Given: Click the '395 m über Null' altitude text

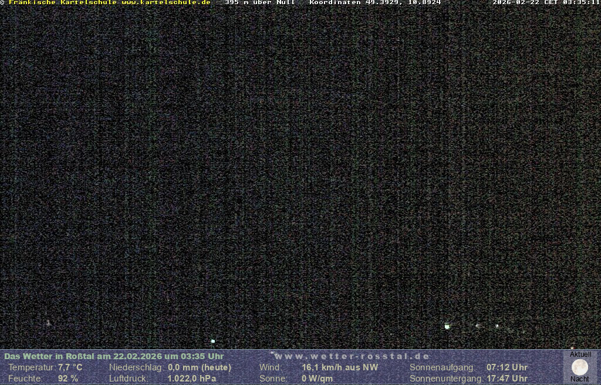Looking at the screenshot, I should click(x=259, y=3).
